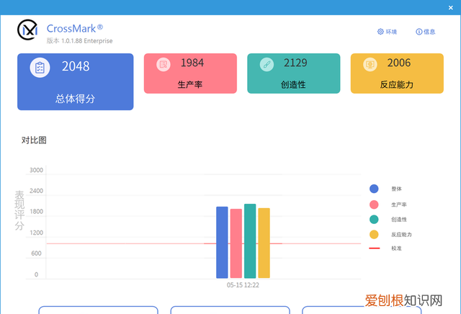Click the 生产率 card icon

click(164, 64)
